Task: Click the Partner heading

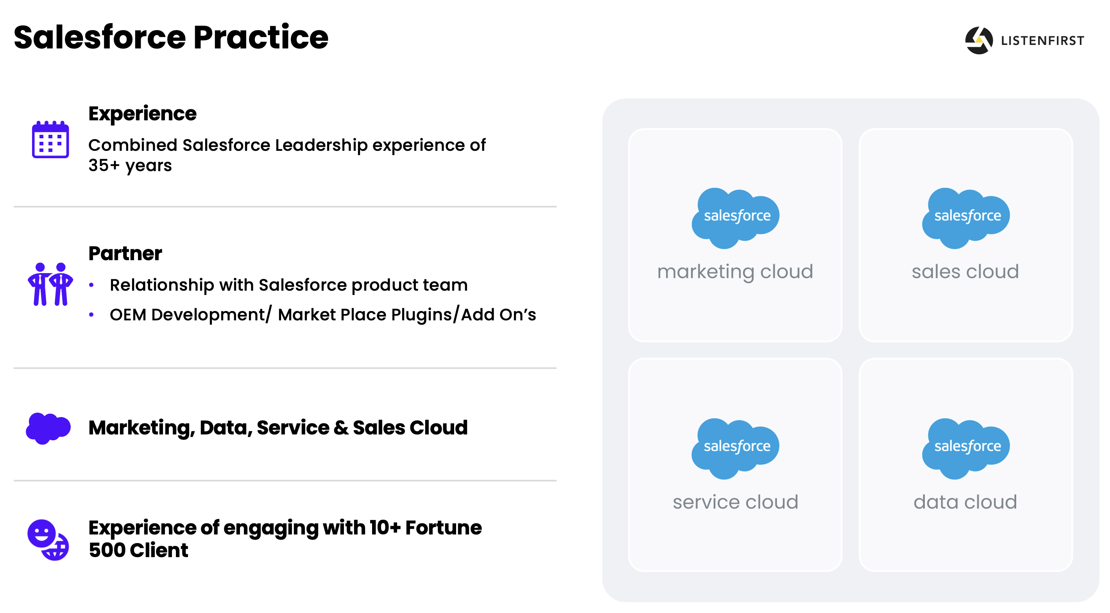Action: point(125,253)
